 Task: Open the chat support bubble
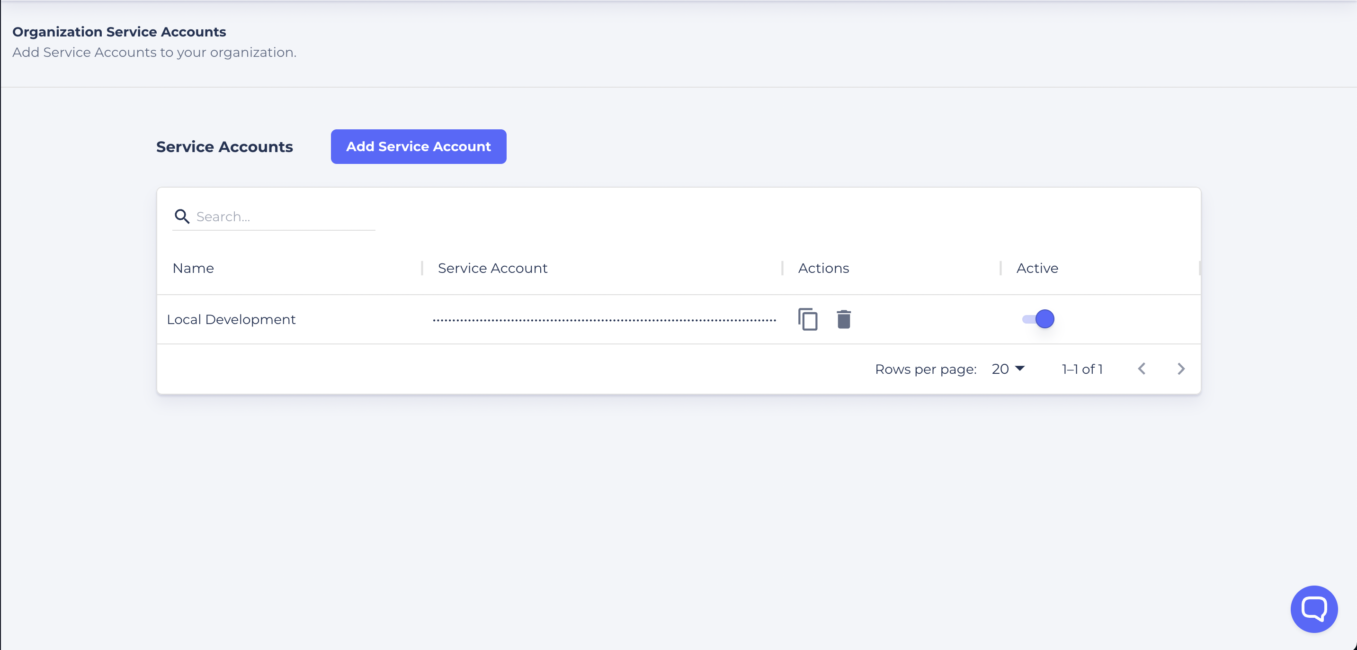1313,609
